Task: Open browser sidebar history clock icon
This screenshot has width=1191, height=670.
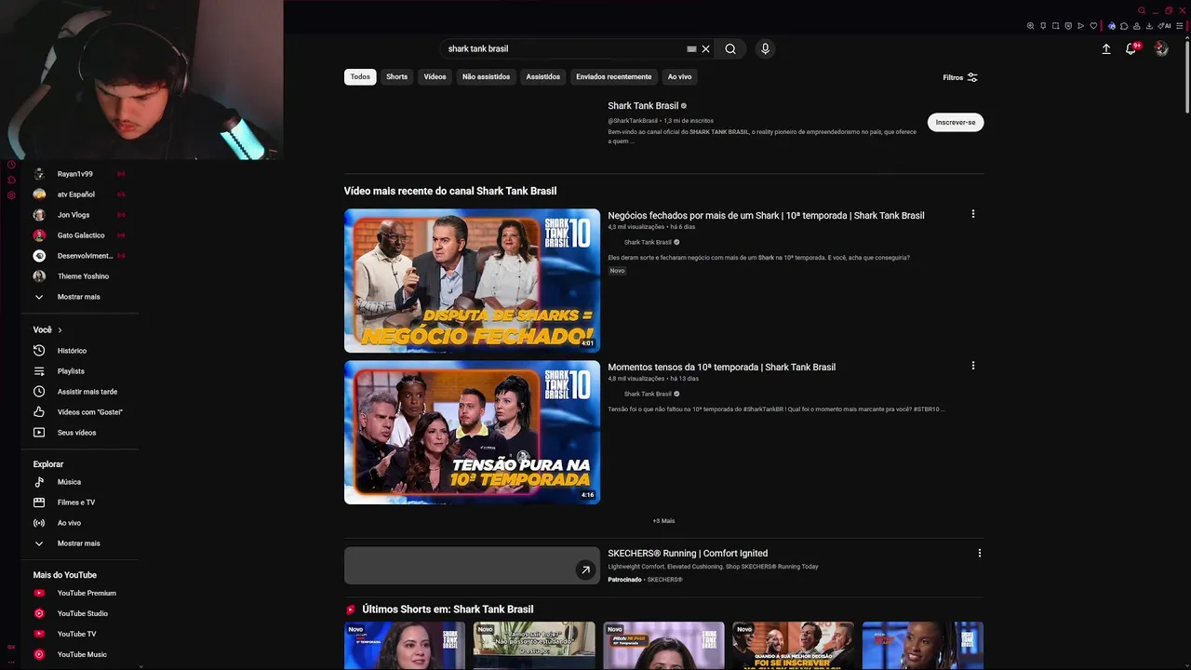Action: 11,165
